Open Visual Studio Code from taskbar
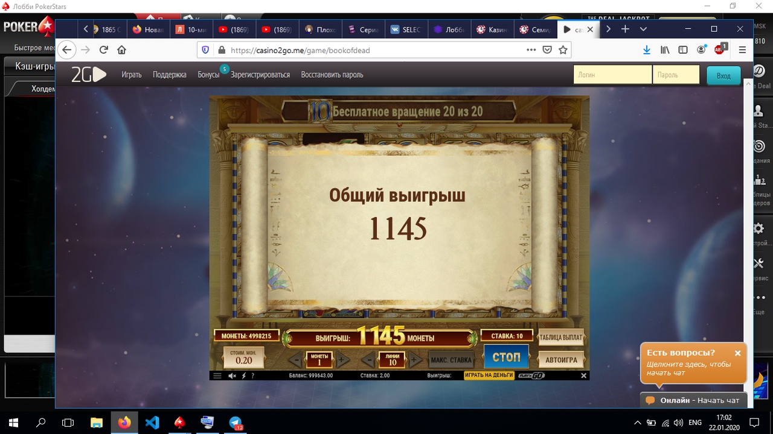Viewport: 773px width, 434px height. click(152, 422)
